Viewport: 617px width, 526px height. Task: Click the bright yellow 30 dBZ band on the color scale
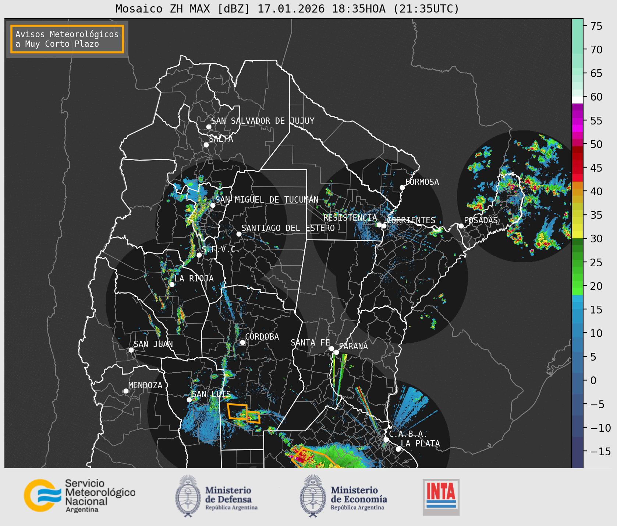pos(577,235)
